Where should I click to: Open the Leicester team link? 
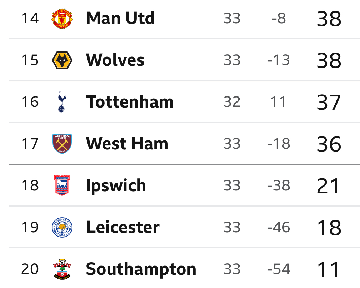[123, 227]
